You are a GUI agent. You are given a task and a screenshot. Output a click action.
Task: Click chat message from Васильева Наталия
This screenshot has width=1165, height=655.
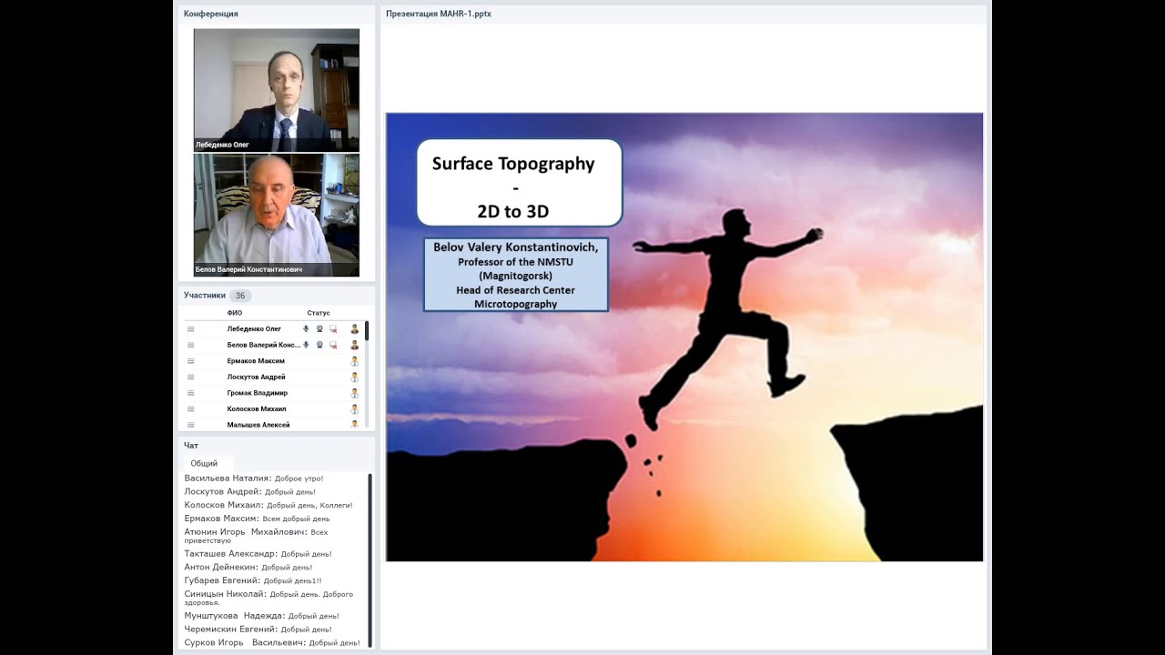coord(254,479)
